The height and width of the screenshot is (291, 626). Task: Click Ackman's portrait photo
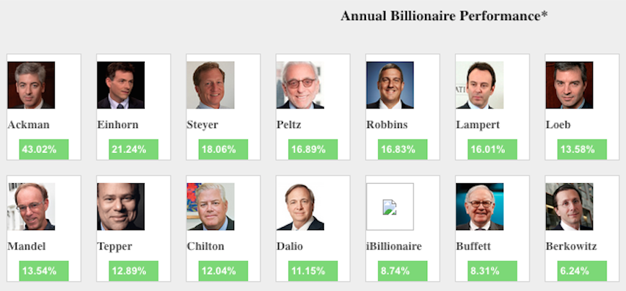31,85
